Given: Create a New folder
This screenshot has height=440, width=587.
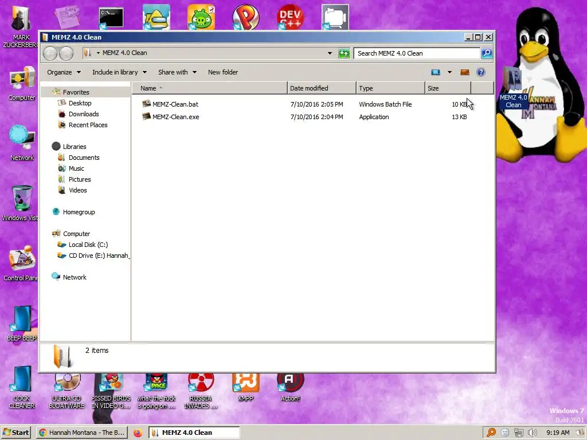Looking at the screenshot, I should tap(223, 72).
